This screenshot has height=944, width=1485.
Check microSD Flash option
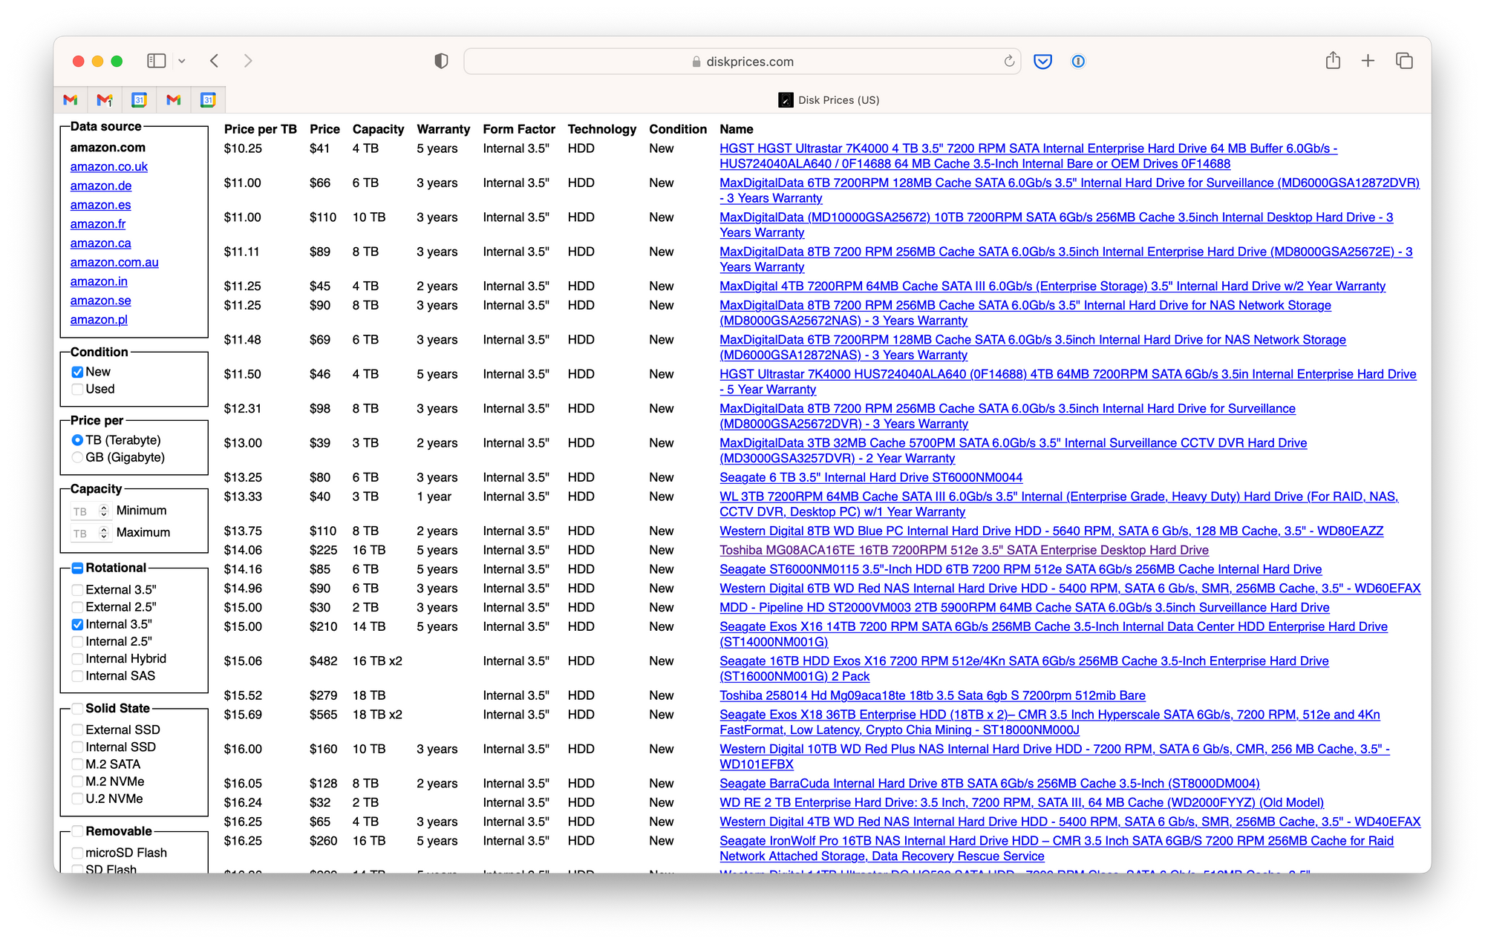[77, 853]
